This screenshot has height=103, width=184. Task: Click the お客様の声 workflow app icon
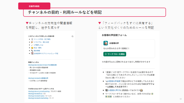point(106,43)
